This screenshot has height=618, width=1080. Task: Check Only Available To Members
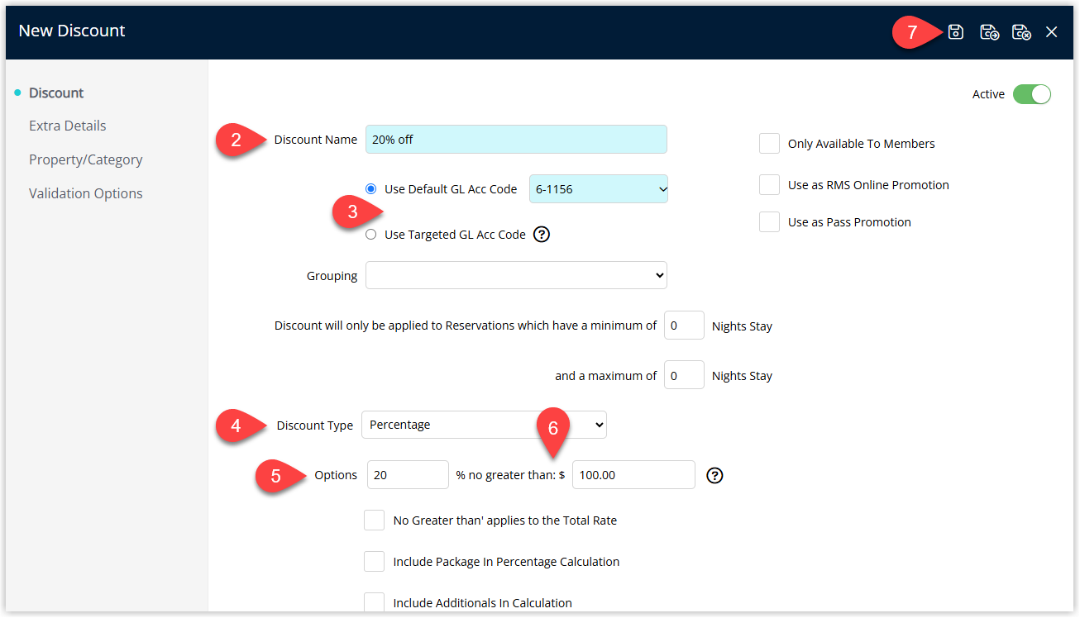point(769,143)
